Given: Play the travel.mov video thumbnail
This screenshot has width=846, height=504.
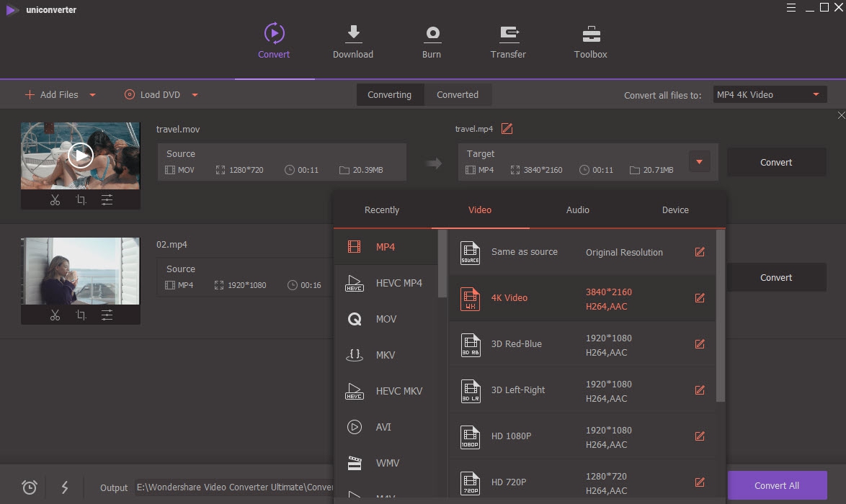Looking at the screenshot, I should 81,155.
